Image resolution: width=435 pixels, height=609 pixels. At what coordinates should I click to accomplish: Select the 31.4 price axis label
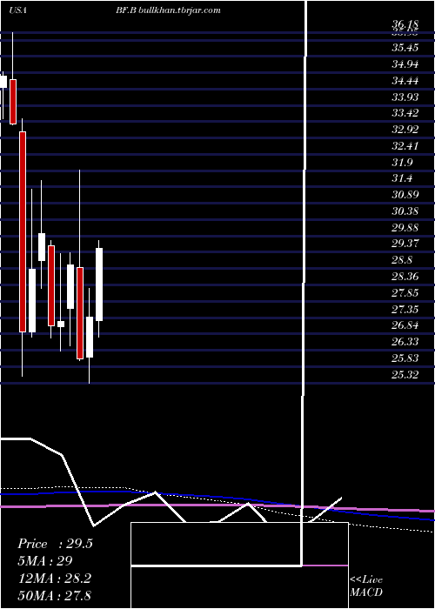(x=402, y=178)
